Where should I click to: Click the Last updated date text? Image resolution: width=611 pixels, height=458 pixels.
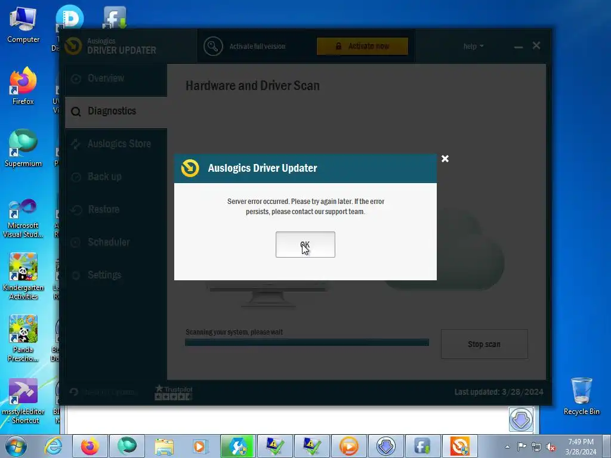(x=499, y=392)
